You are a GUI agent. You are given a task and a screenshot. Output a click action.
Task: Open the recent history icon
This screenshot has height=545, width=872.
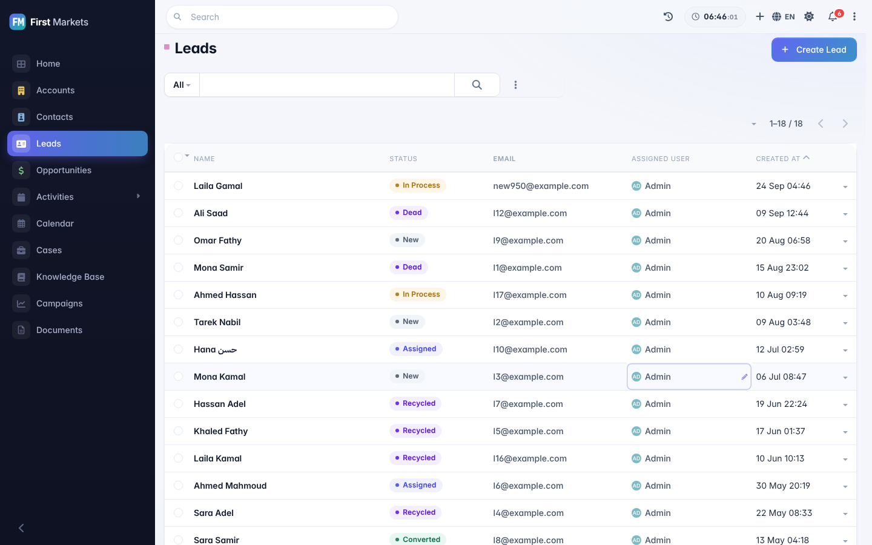pyautogui.click(x=668, y=17)
